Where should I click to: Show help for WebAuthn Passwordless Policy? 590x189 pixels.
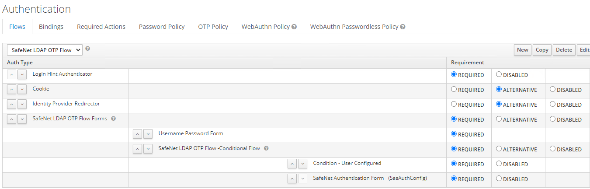tap(403, 27)
